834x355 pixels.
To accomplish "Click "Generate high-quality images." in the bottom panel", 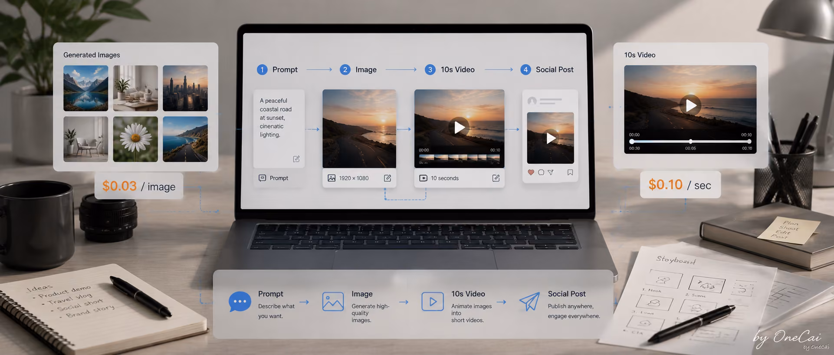I will click(371, 313).
